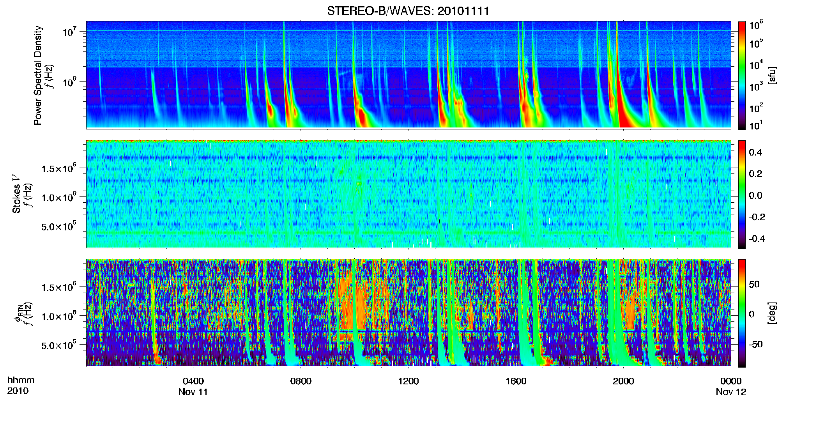Click the Stokes V color bar
This screenshot has width=817, height=421.
741,194
